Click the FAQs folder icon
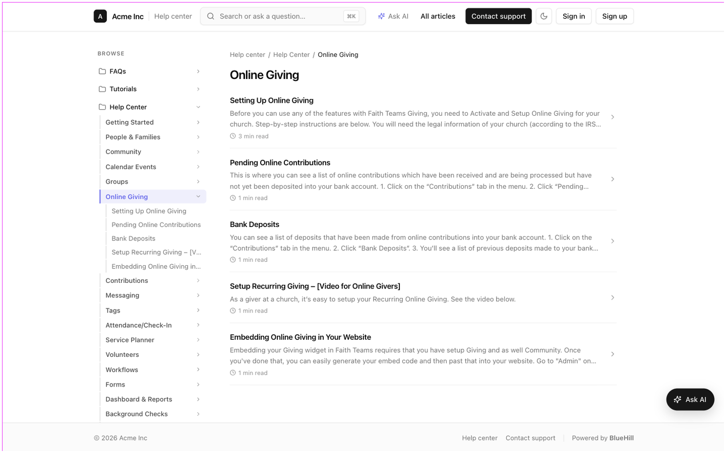This screenshot has width=726, height=453. click(102, 71)
